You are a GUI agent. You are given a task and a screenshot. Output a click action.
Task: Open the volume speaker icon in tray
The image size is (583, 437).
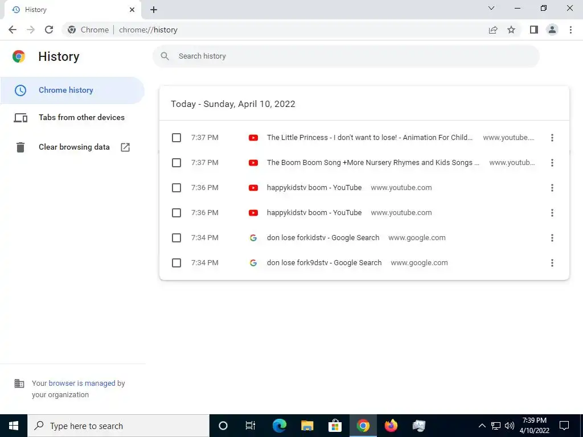(x=510, y=426)
